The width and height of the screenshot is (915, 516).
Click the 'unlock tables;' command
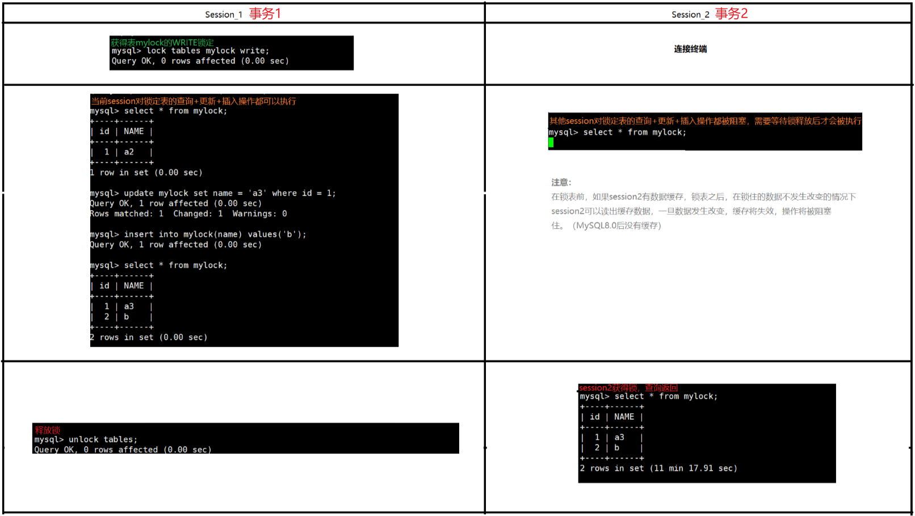[103, 439]
